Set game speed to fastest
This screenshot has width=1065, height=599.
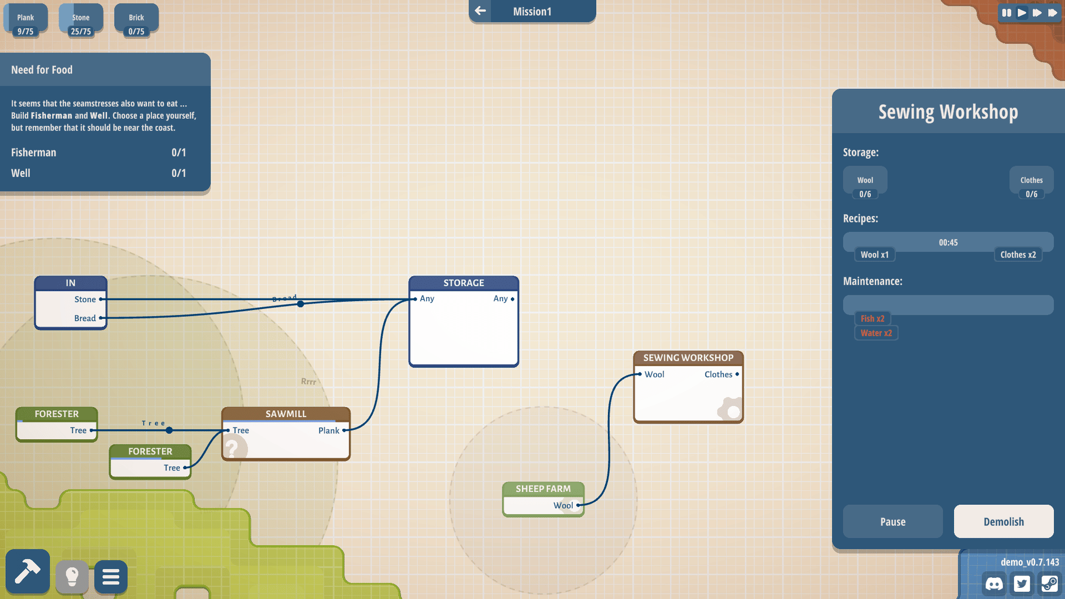tap(1053, 12)
